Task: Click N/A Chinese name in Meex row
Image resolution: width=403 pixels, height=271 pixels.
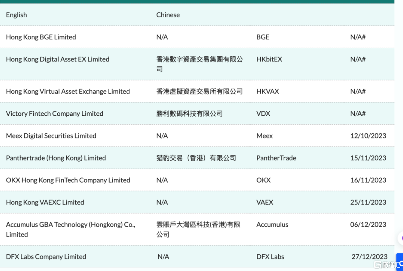Action: [x=162, y=136]
